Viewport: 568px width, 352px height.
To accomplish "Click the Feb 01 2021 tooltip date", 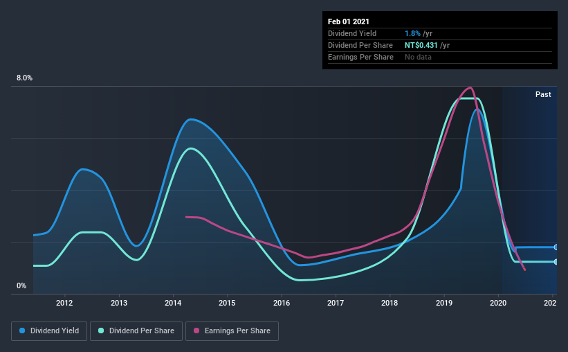I will point(349,21).
